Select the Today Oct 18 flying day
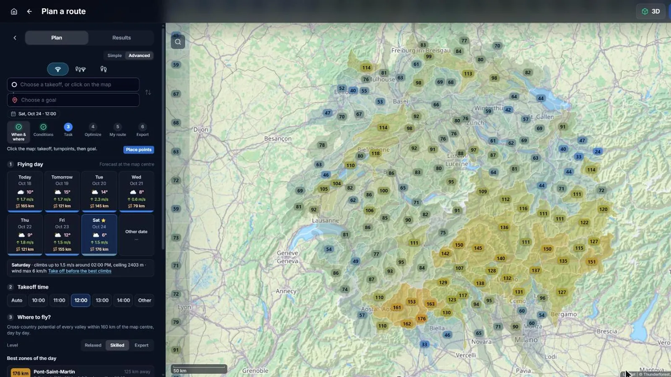 pos(25,191)
